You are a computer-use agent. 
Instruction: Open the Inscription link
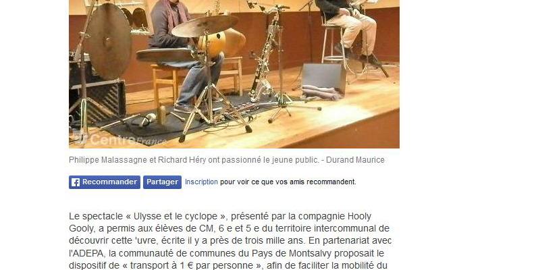(x=201, y=182)
